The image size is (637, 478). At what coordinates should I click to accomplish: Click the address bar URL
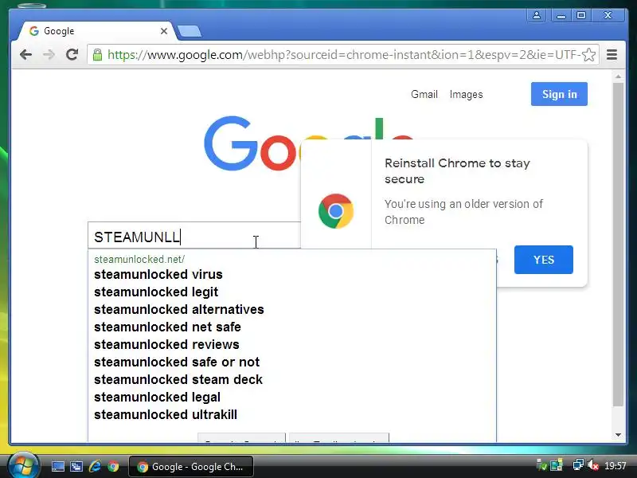[x=343, y=54]
